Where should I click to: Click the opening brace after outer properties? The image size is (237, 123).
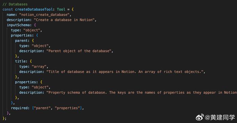(x=37, y=35)
